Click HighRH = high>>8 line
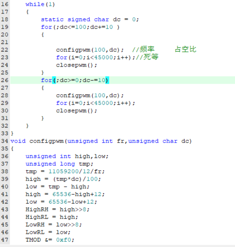 point(58,209)
